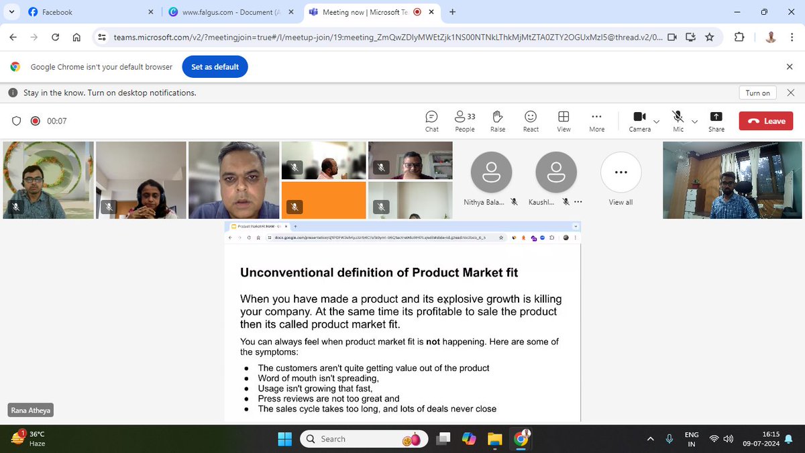Open the React emoji options
The image size is (805, 453).
coord(531,121)
